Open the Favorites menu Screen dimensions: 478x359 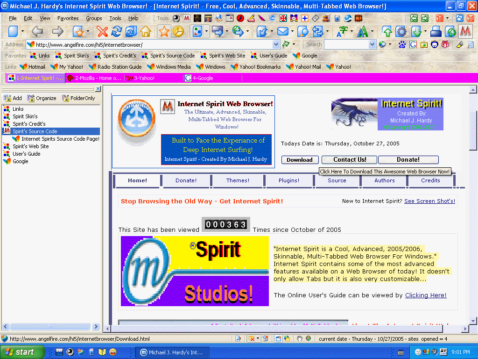(68, 18)
